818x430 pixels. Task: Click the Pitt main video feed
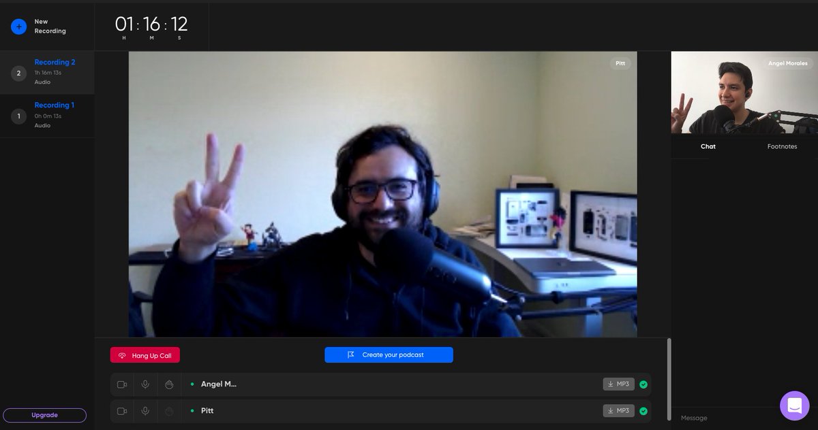click(382, 194)
